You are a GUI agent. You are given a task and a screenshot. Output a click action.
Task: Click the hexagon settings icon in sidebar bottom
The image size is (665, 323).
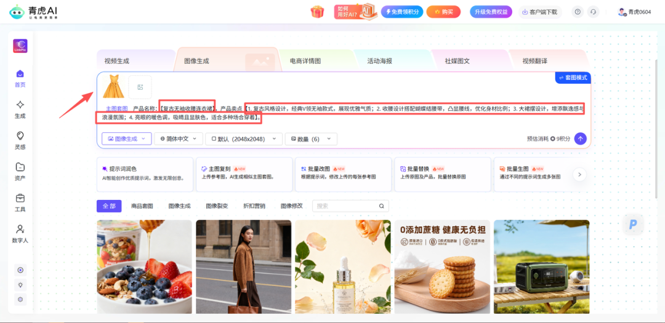(20, 299)
